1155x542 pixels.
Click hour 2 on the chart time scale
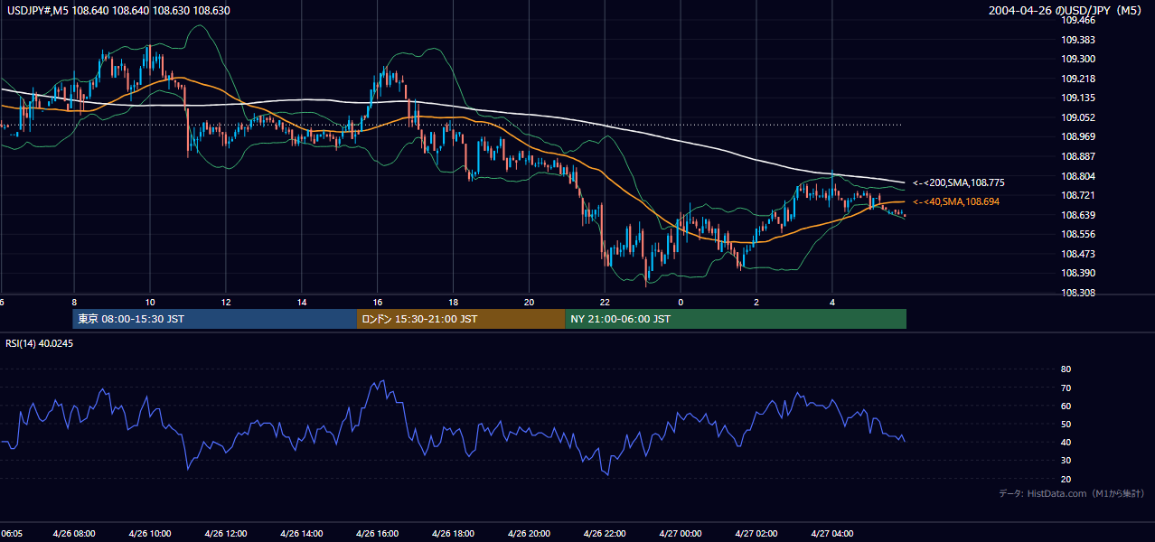click(756, 302)
